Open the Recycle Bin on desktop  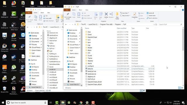pos(5,90)
